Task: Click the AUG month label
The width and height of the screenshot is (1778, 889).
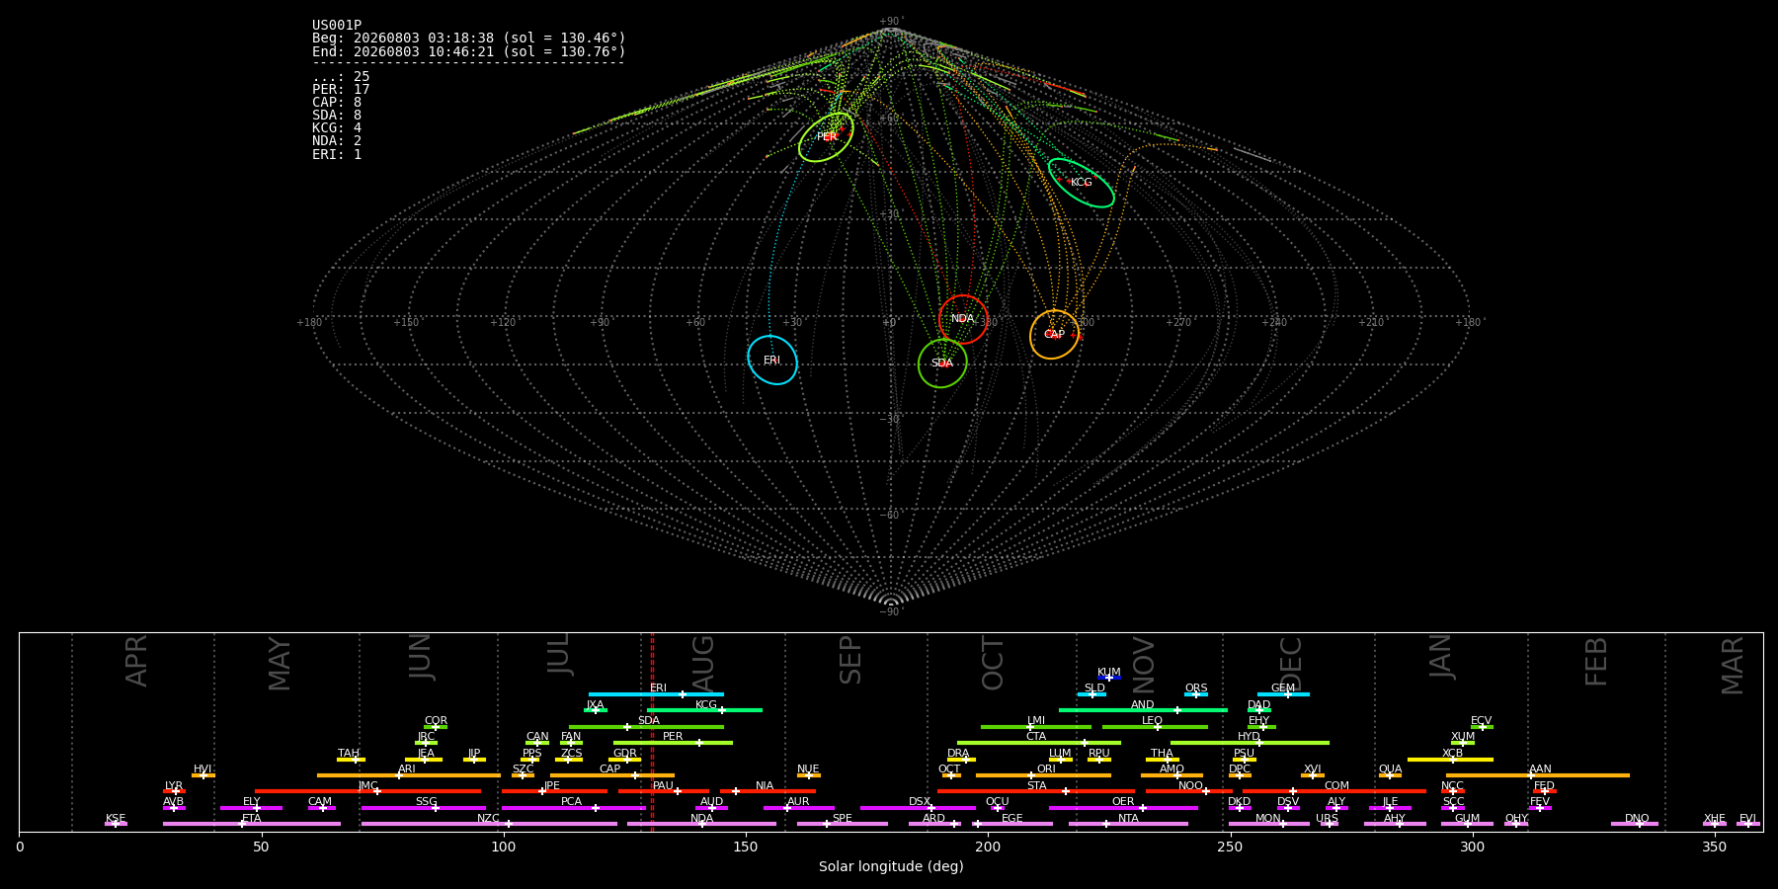Action: pos(702,662)
